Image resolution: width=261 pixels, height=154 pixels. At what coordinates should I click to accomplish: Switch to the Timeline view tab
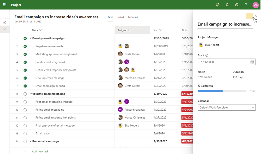coord(133,17)
